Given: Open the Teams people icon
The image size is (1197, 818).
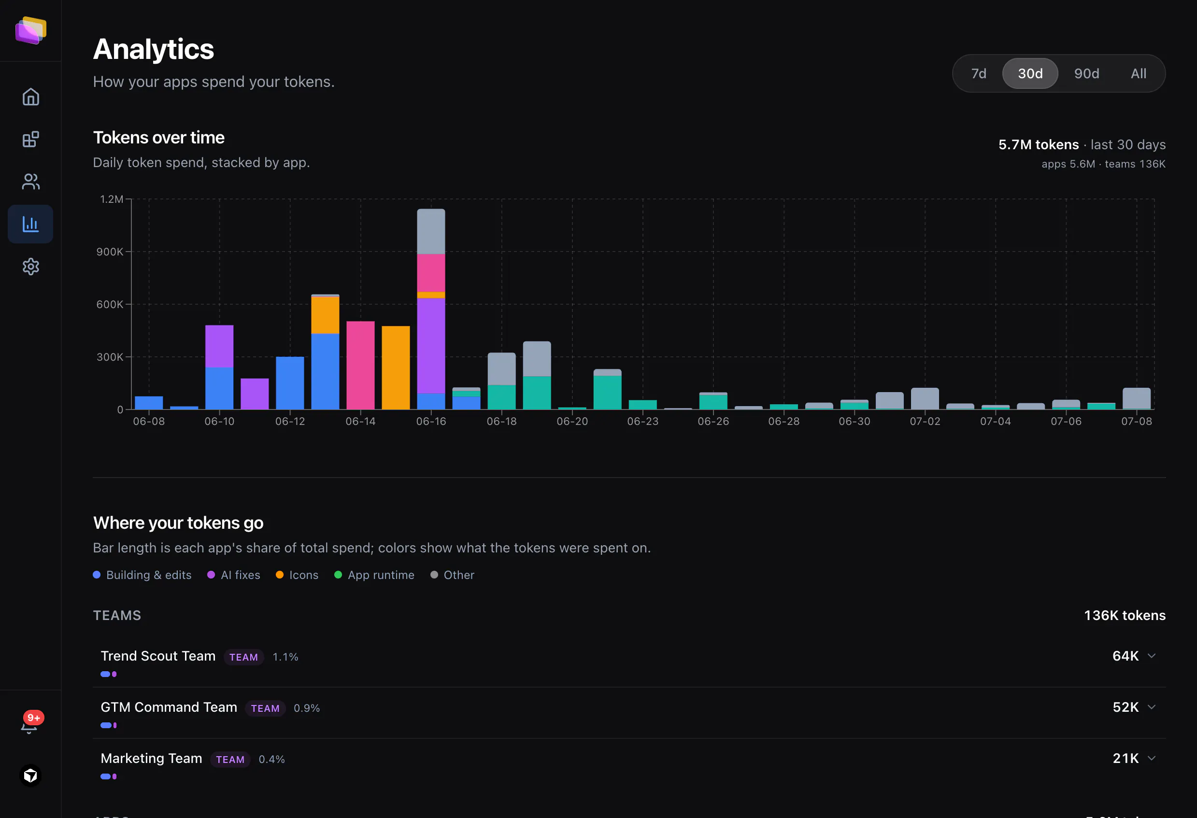Looking at the screenshot, I should pos(31,181).
